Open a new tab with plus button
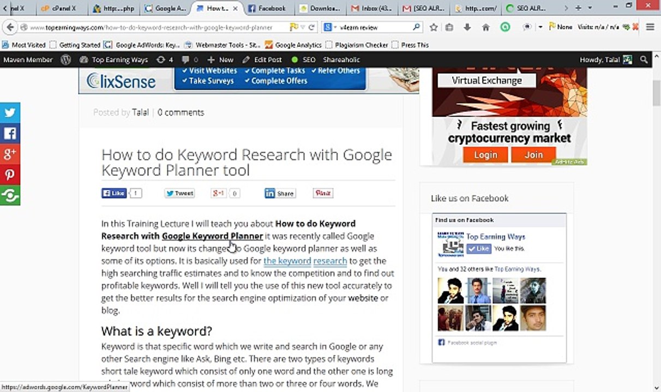The width and height of the screenshot is (661, 392). tap(578, 8)
